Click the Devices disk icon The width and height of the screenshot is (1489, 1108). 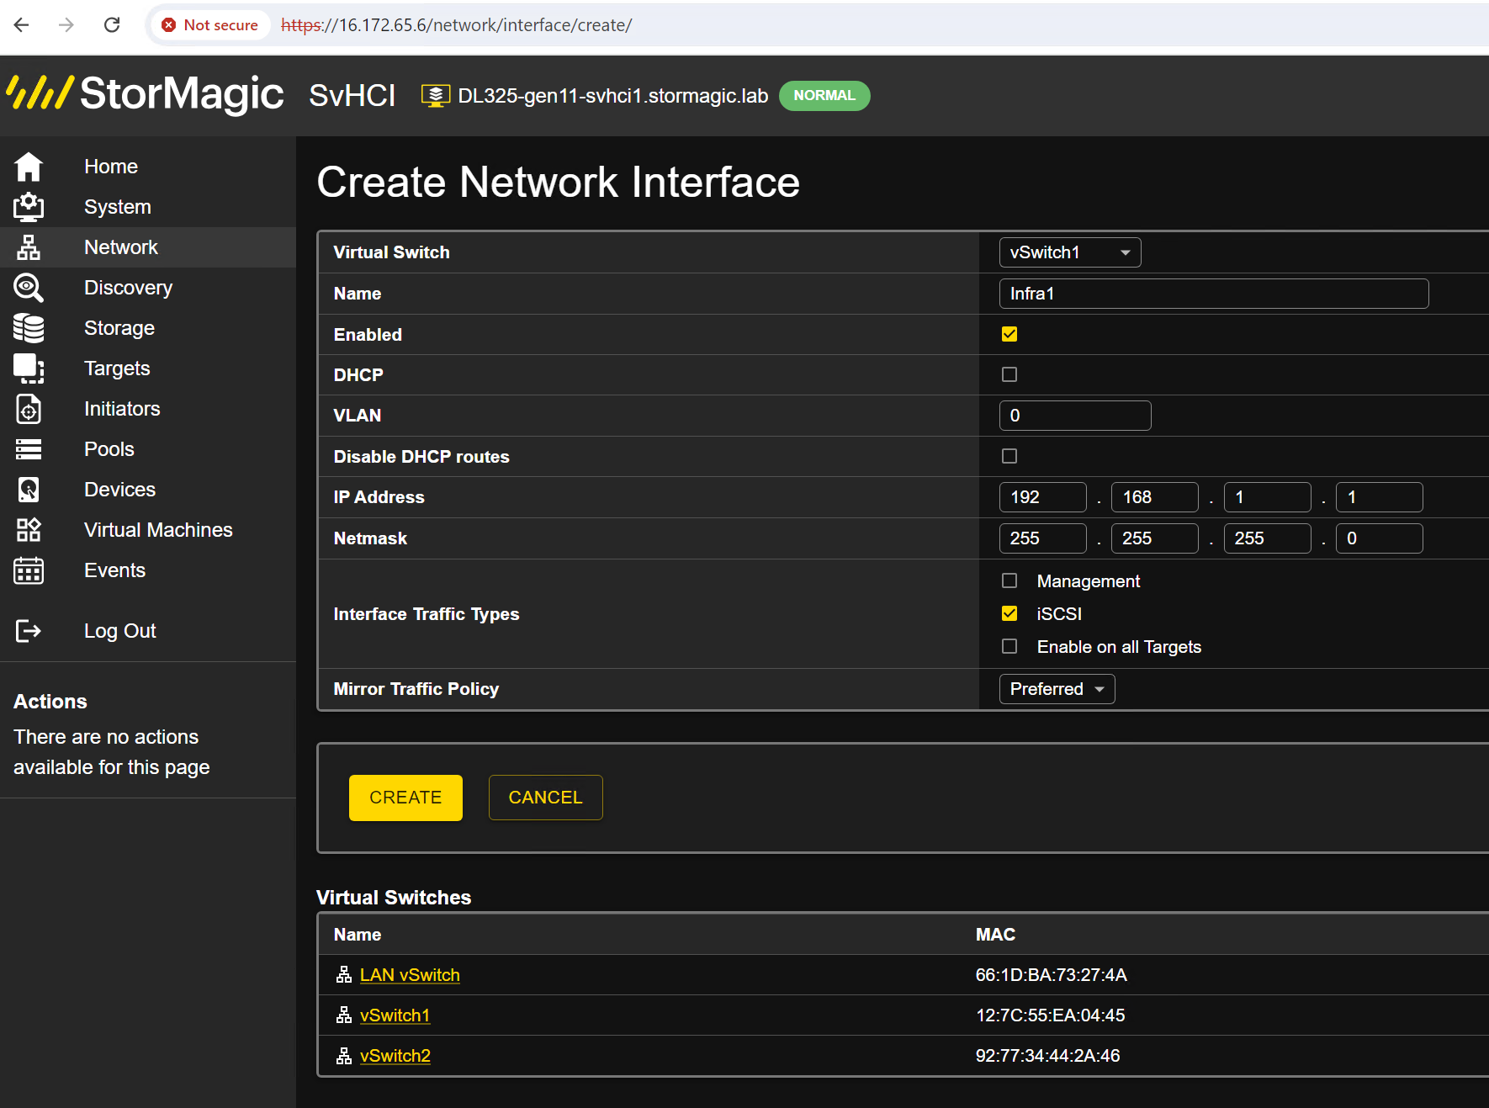(x=29, y=490)
